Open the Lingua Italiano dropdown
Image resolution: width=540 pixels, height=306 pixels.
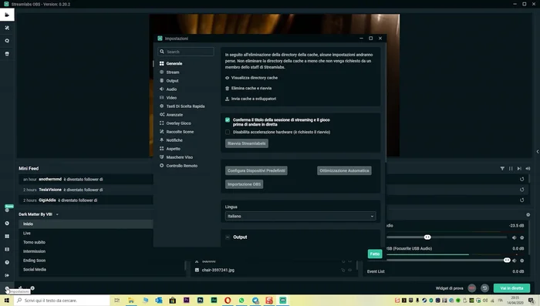pyautogui.click(x=300, y=216)
